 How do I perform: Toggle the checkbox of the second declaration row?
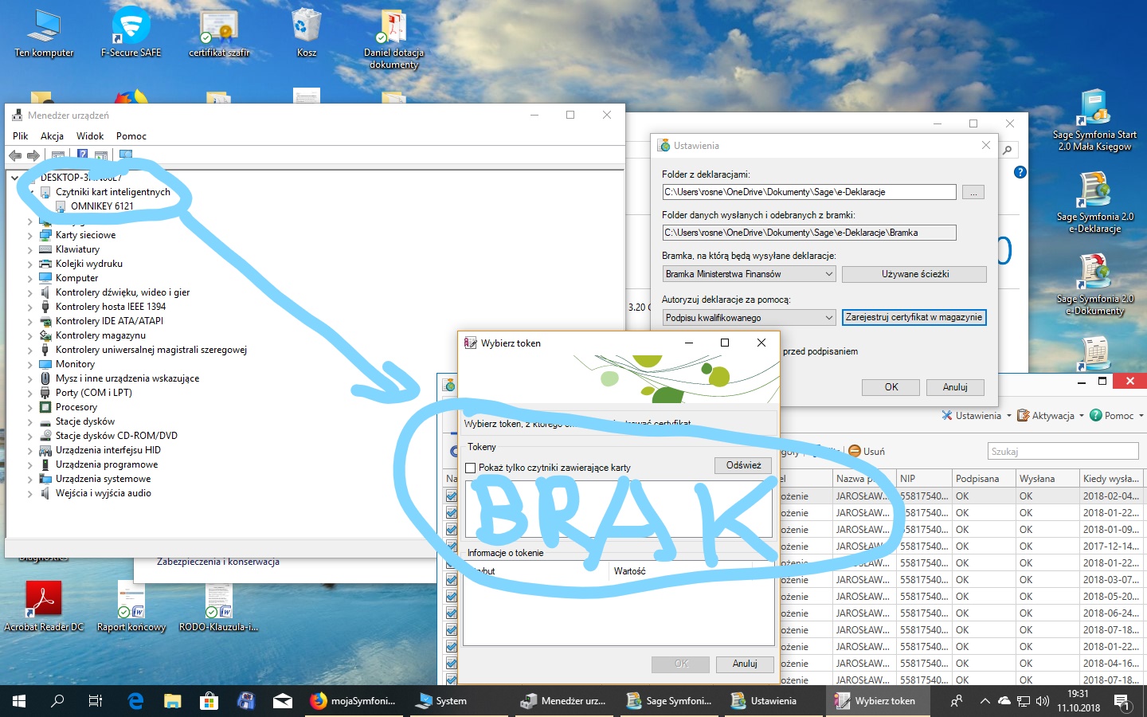click(452, 512)
